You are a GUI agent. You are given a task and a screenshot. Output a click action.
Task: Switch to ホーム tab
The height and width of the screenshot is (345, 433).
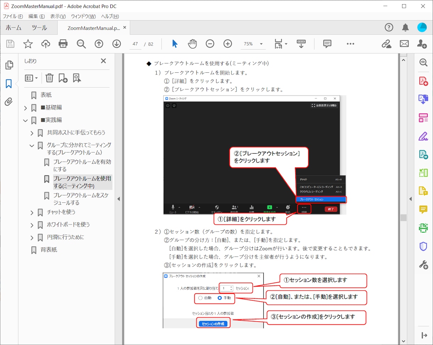(13, 28)
